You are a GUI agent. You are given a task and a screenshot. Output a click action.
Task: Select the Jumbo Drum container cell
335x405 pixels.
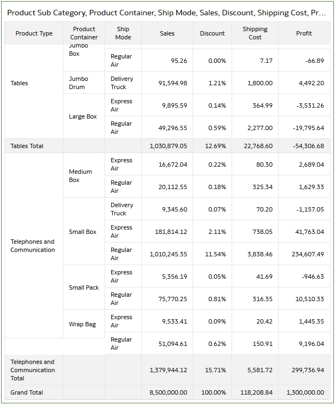[x=79, y=83]
